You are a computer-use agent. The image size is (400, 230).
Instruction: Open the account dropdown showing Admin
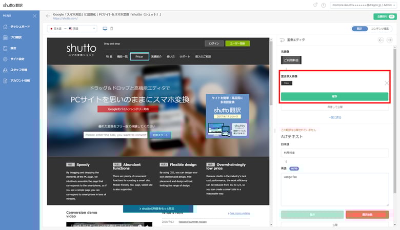pyautogui.click(x=363, y=5)
